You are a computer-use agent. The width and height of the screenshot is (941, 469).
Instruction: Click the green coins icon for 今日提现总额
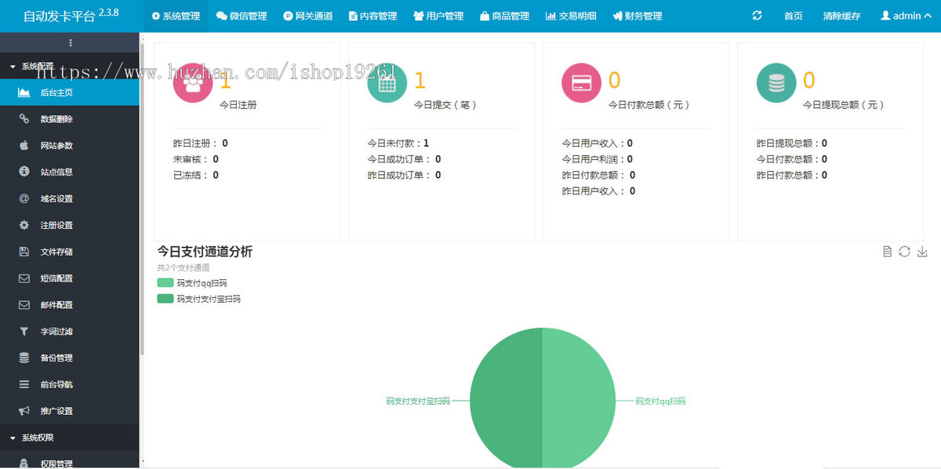(x=776, y=82)
